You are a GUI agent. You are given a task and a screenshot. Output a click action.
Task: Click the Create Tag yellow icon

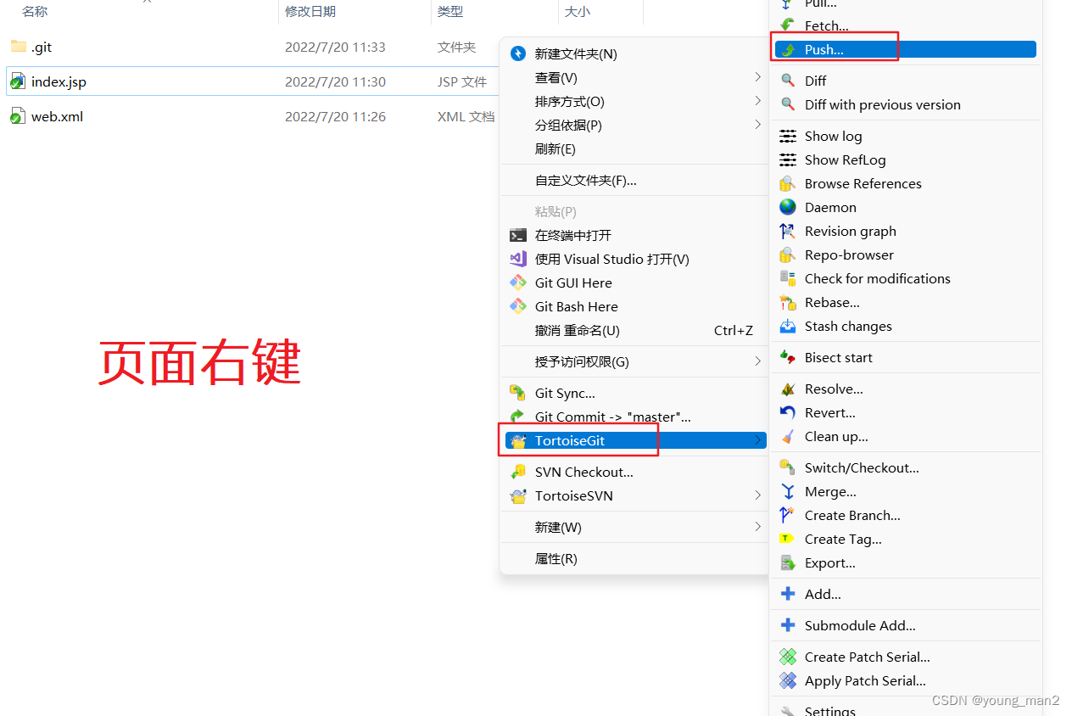coord(788,539)
